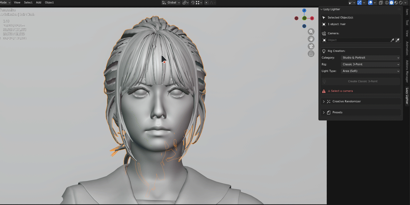This screenshot has width=410, height=205.
Task: Toggle viewport overlays display
Action: click(370, 3)
